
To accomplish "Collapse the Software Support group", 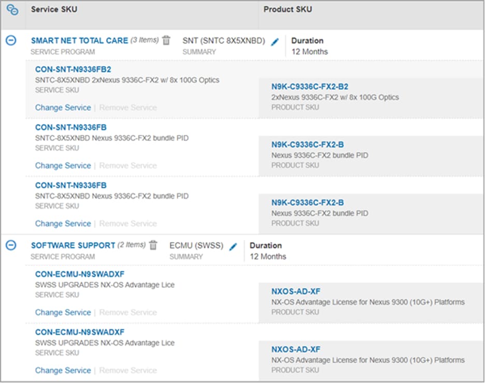I will 11,245.
